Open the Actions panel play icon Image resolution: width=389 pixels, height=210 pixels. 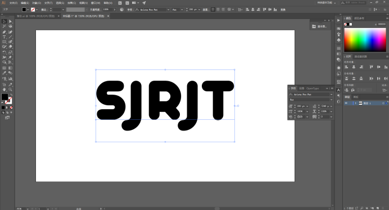coord(338,20)
